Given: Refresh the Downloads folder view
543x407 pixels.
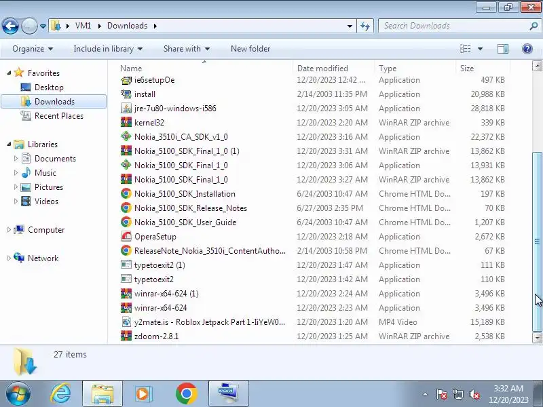Looking at the screenshot, I should tap(365, 26).
